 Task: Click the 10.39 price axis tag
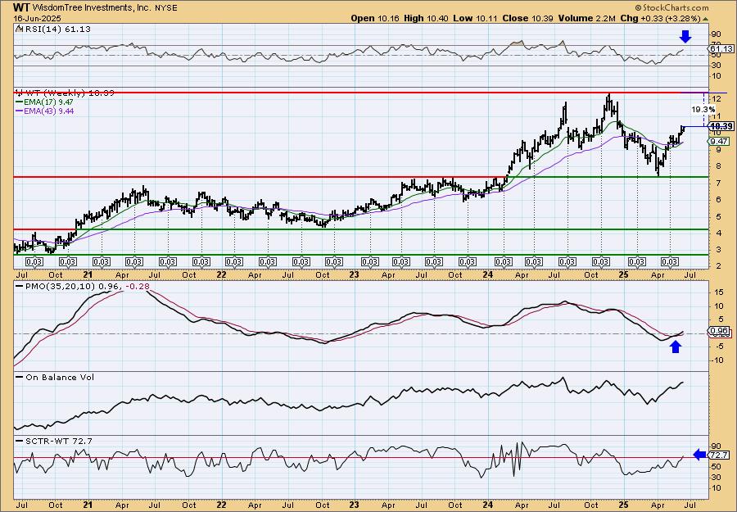point(721,126)
